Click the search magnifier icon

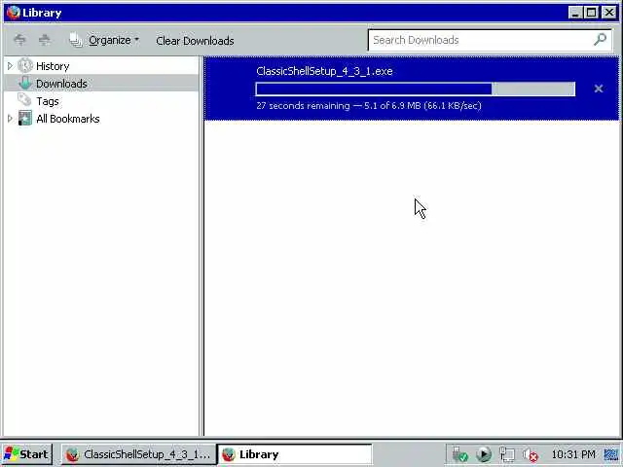tap(600, 39)
